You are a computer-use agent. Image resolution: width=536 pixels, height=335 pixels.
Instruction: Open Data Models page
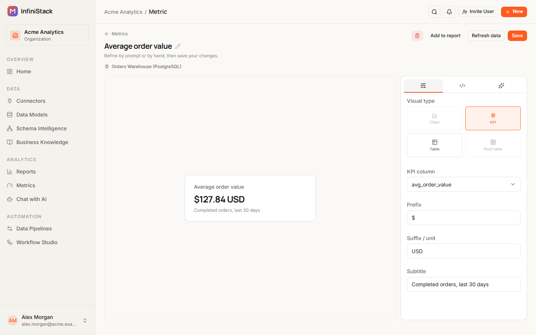[x=47, y=115]
